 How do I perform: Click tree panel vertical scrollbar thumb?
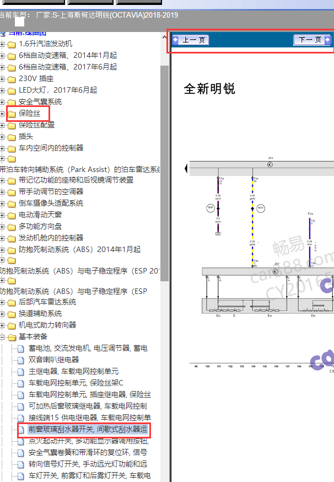point(164,173)
